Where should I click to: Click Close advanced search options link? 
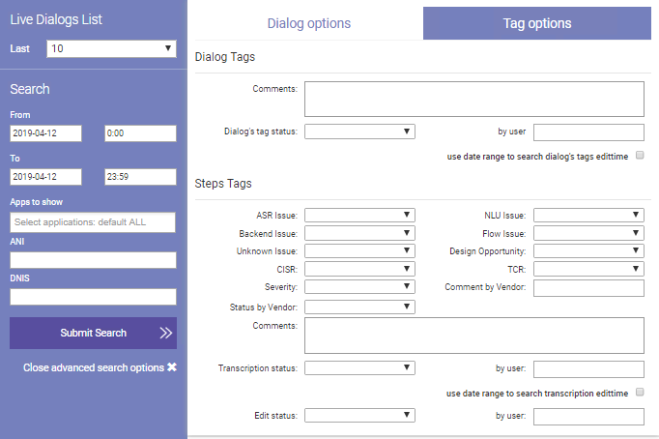pyautogui.click(x=93, y=367)
